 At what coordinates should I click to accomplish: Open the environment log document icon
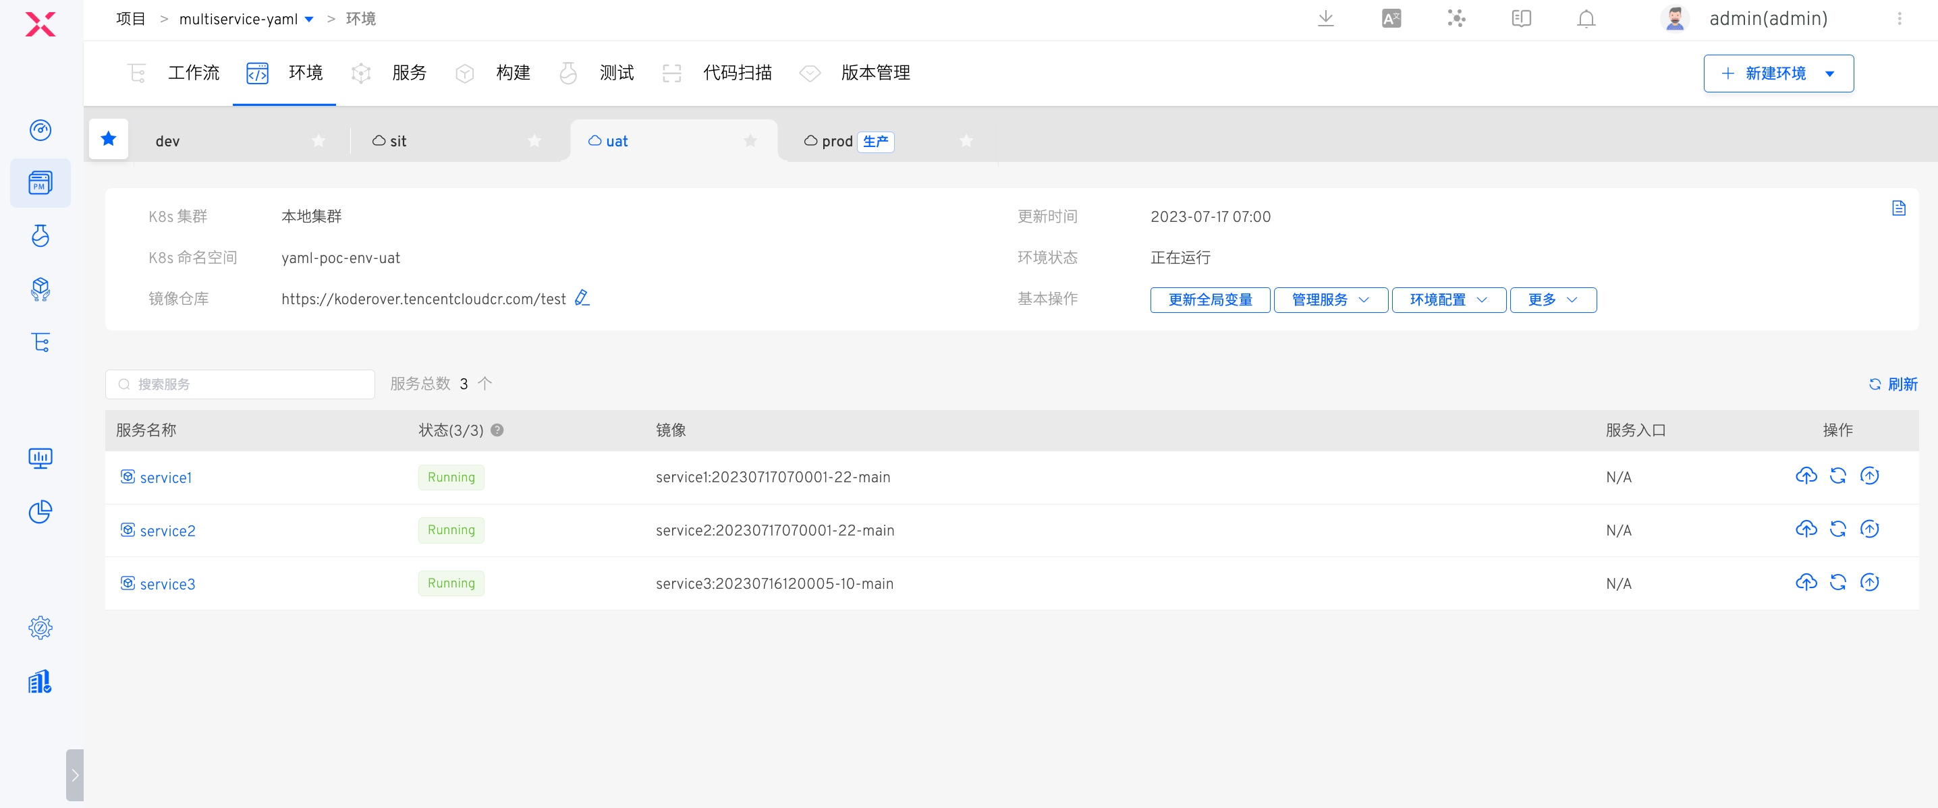(1898, 208)
